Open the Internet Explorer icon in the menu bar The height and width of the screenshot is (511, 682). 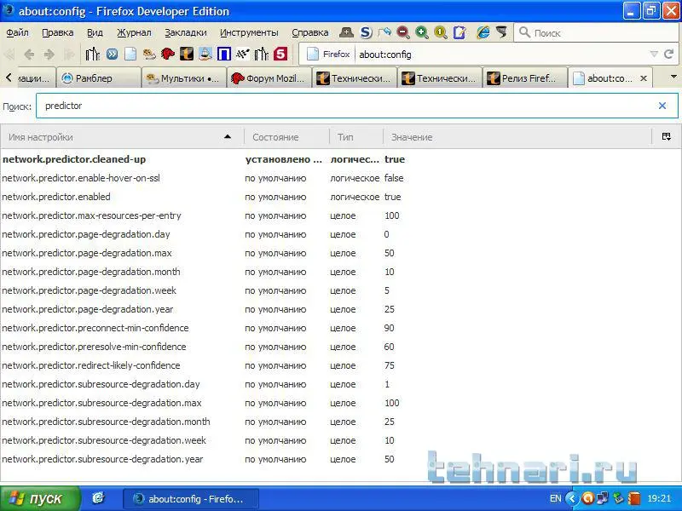pyautogui.click(x=483, y=32)
